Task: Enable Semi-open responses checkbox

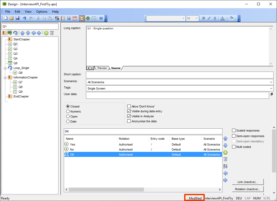Action: [x=234, y=136]
